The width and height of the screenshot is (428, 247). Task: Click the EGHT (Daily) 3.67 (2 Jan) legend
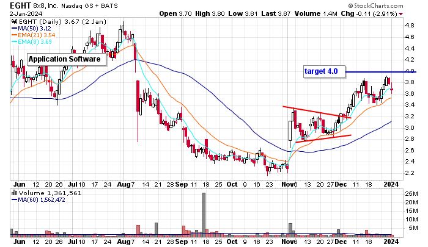(x=62, y=22)
